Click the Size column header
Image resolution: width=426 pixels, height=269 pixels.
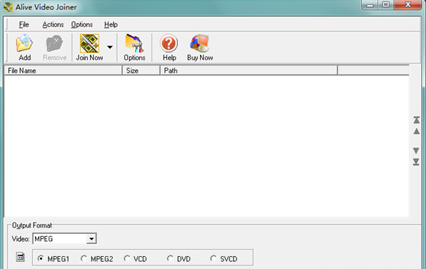(141, 70)
